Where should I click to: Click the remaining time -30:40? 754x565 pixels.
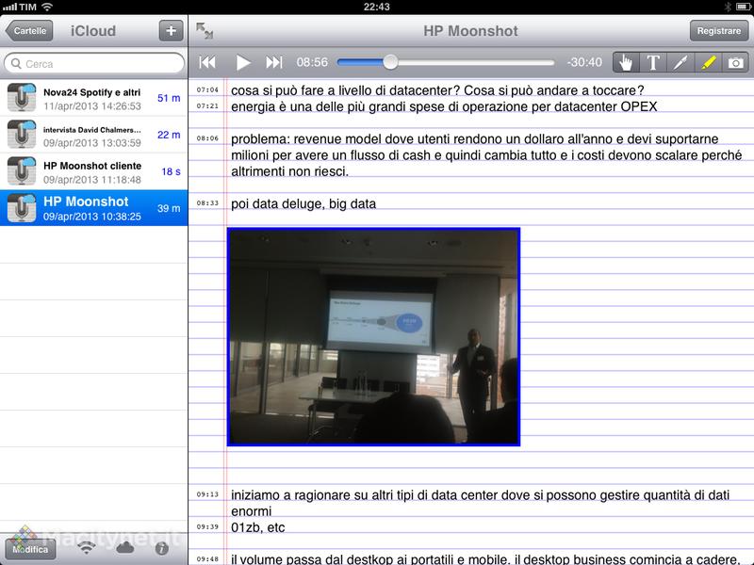click(584, 62)
